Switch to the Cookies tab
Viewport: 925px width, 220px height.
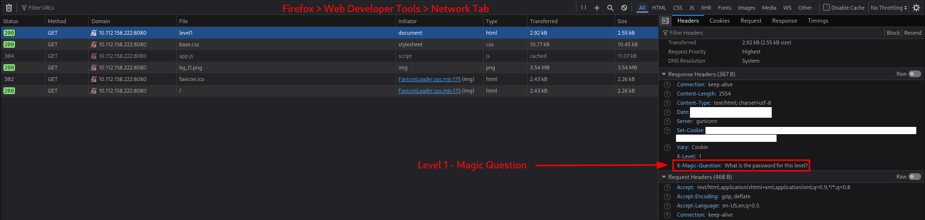(x=719, y=21)
